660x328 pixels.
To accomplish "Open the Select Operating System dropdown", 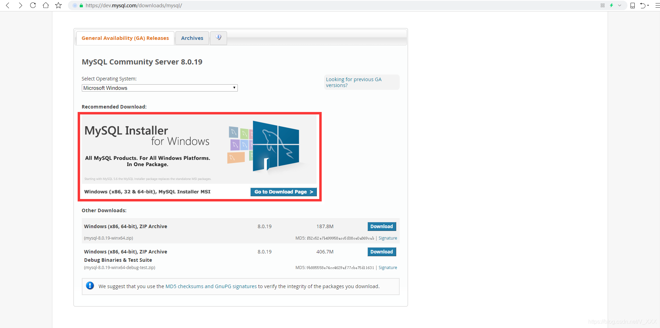I will pyautogui.click(x=160, y=88).
